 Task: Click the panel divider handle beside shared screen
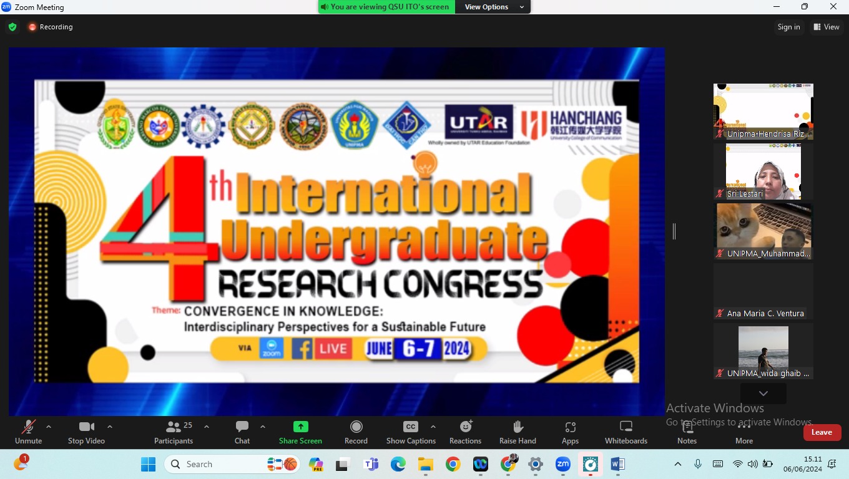674,231
